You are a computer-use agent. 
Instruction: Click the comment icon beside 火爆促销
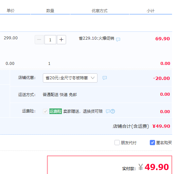tap(118, 39)
